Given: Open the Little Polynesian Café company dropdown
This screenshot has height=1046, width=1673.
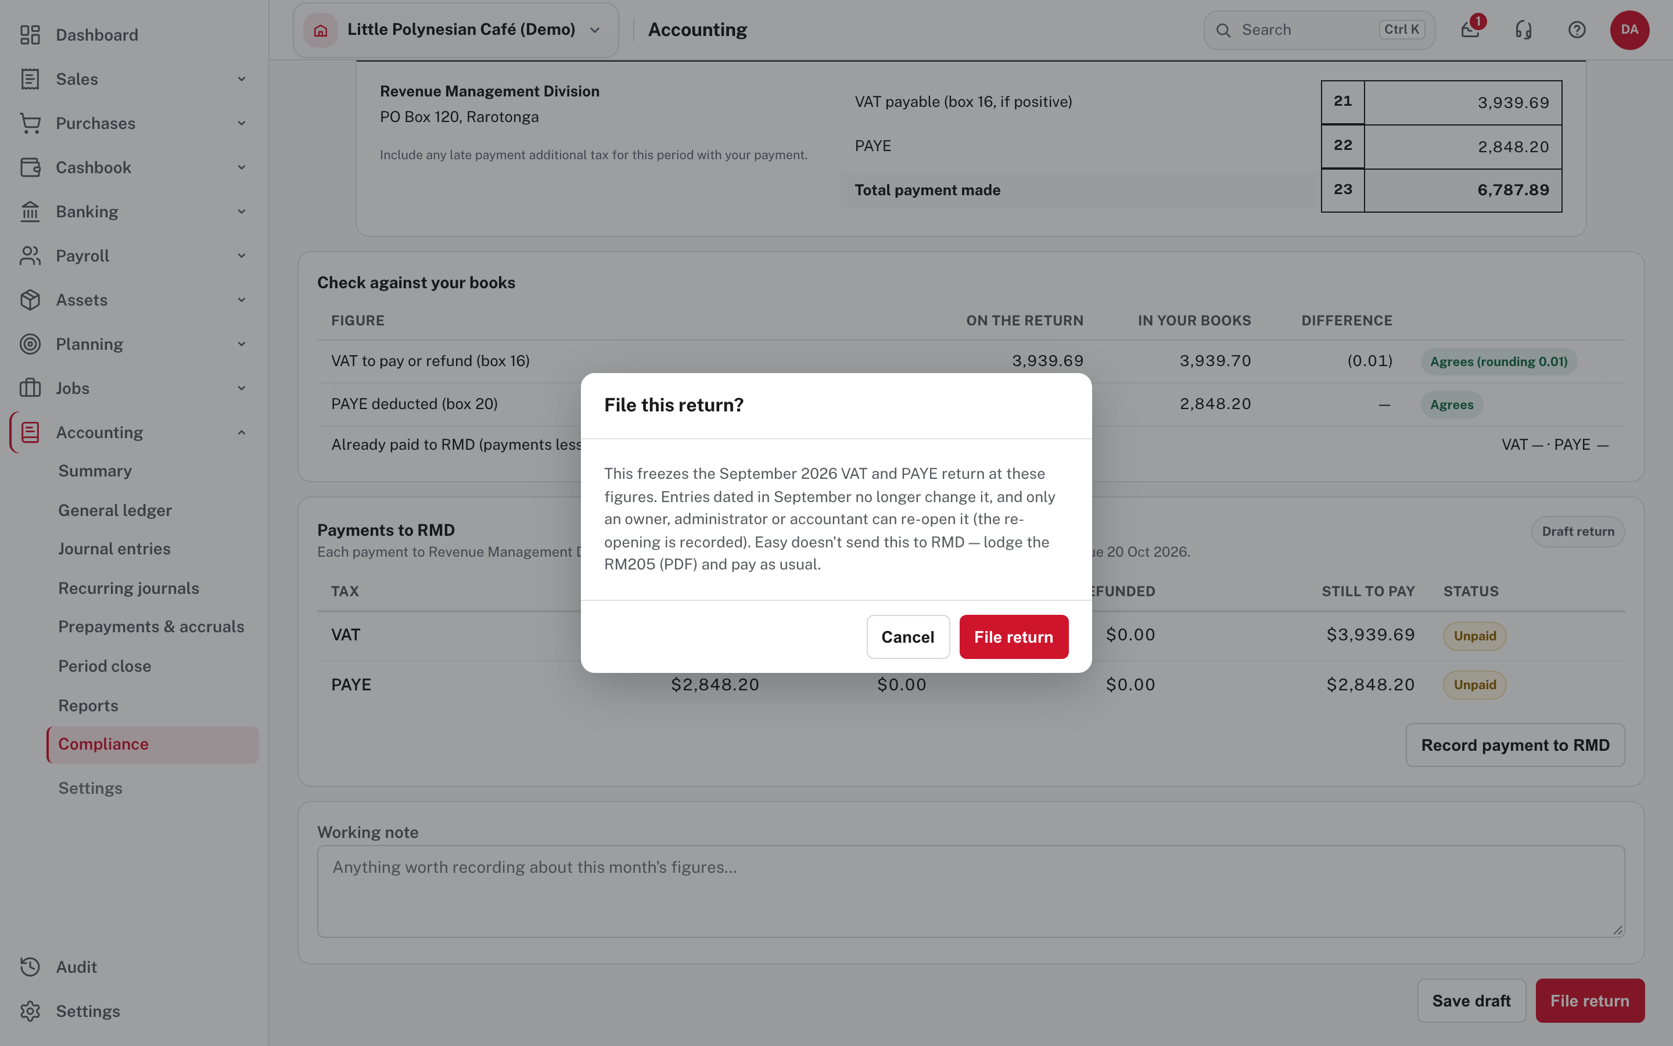Looking at the screenshot, I should [455, 30].
